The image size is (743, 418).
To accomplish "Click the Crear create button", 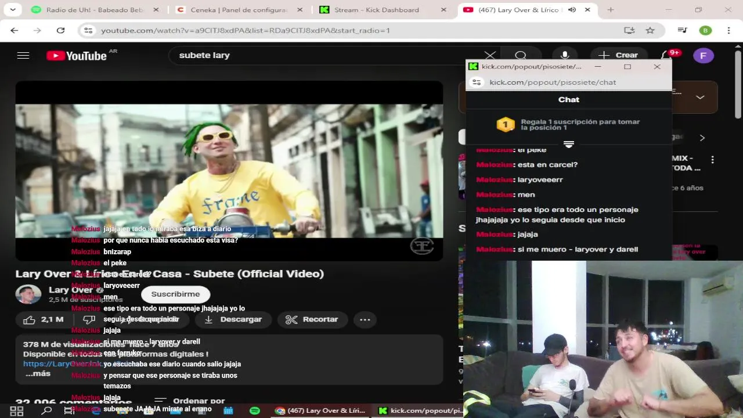I will 618,56.
